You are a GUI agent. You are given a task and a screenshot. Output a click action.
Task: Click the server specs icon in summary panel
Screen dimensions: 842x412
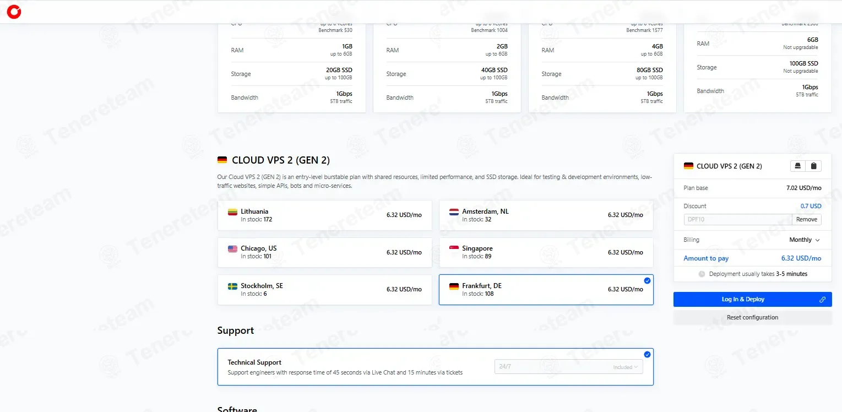(797, 166)
